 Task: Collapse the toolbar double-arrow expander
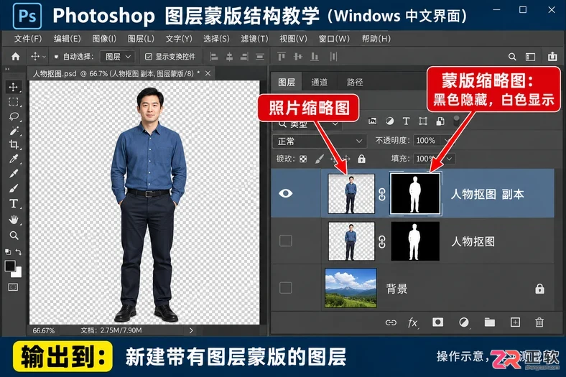pos(7,69)
